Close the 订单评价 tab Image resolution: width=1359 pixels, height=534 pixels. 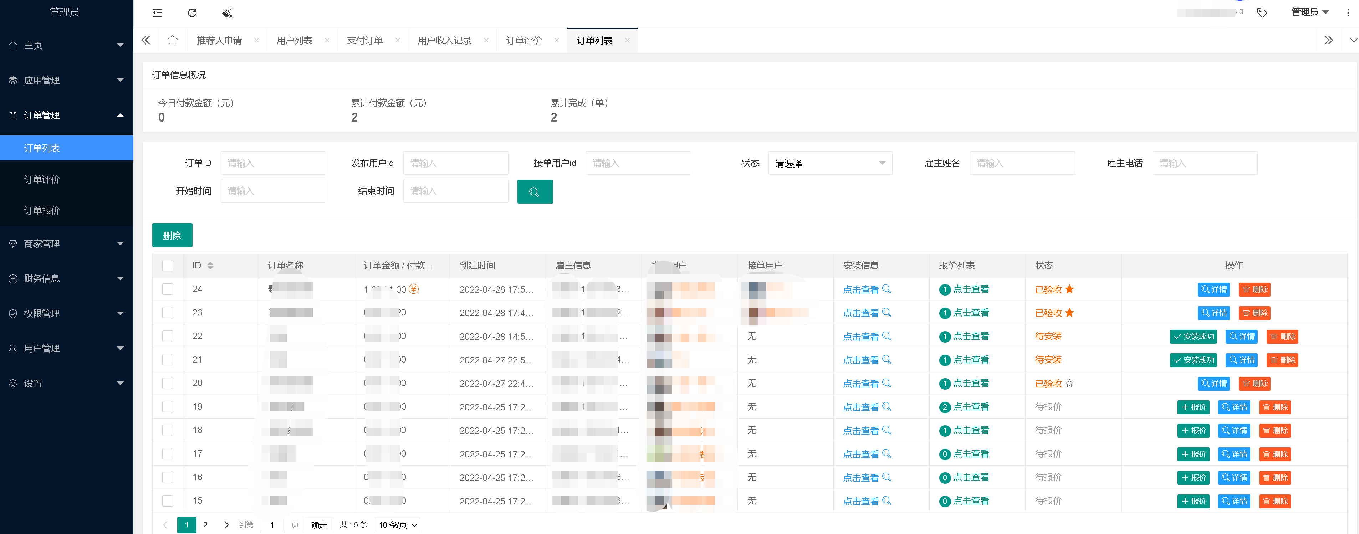(x=557, y=41)
